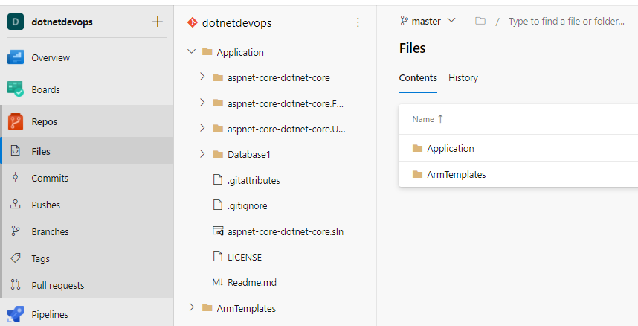
Task: Open the Tags page icon
Action: 16,258
